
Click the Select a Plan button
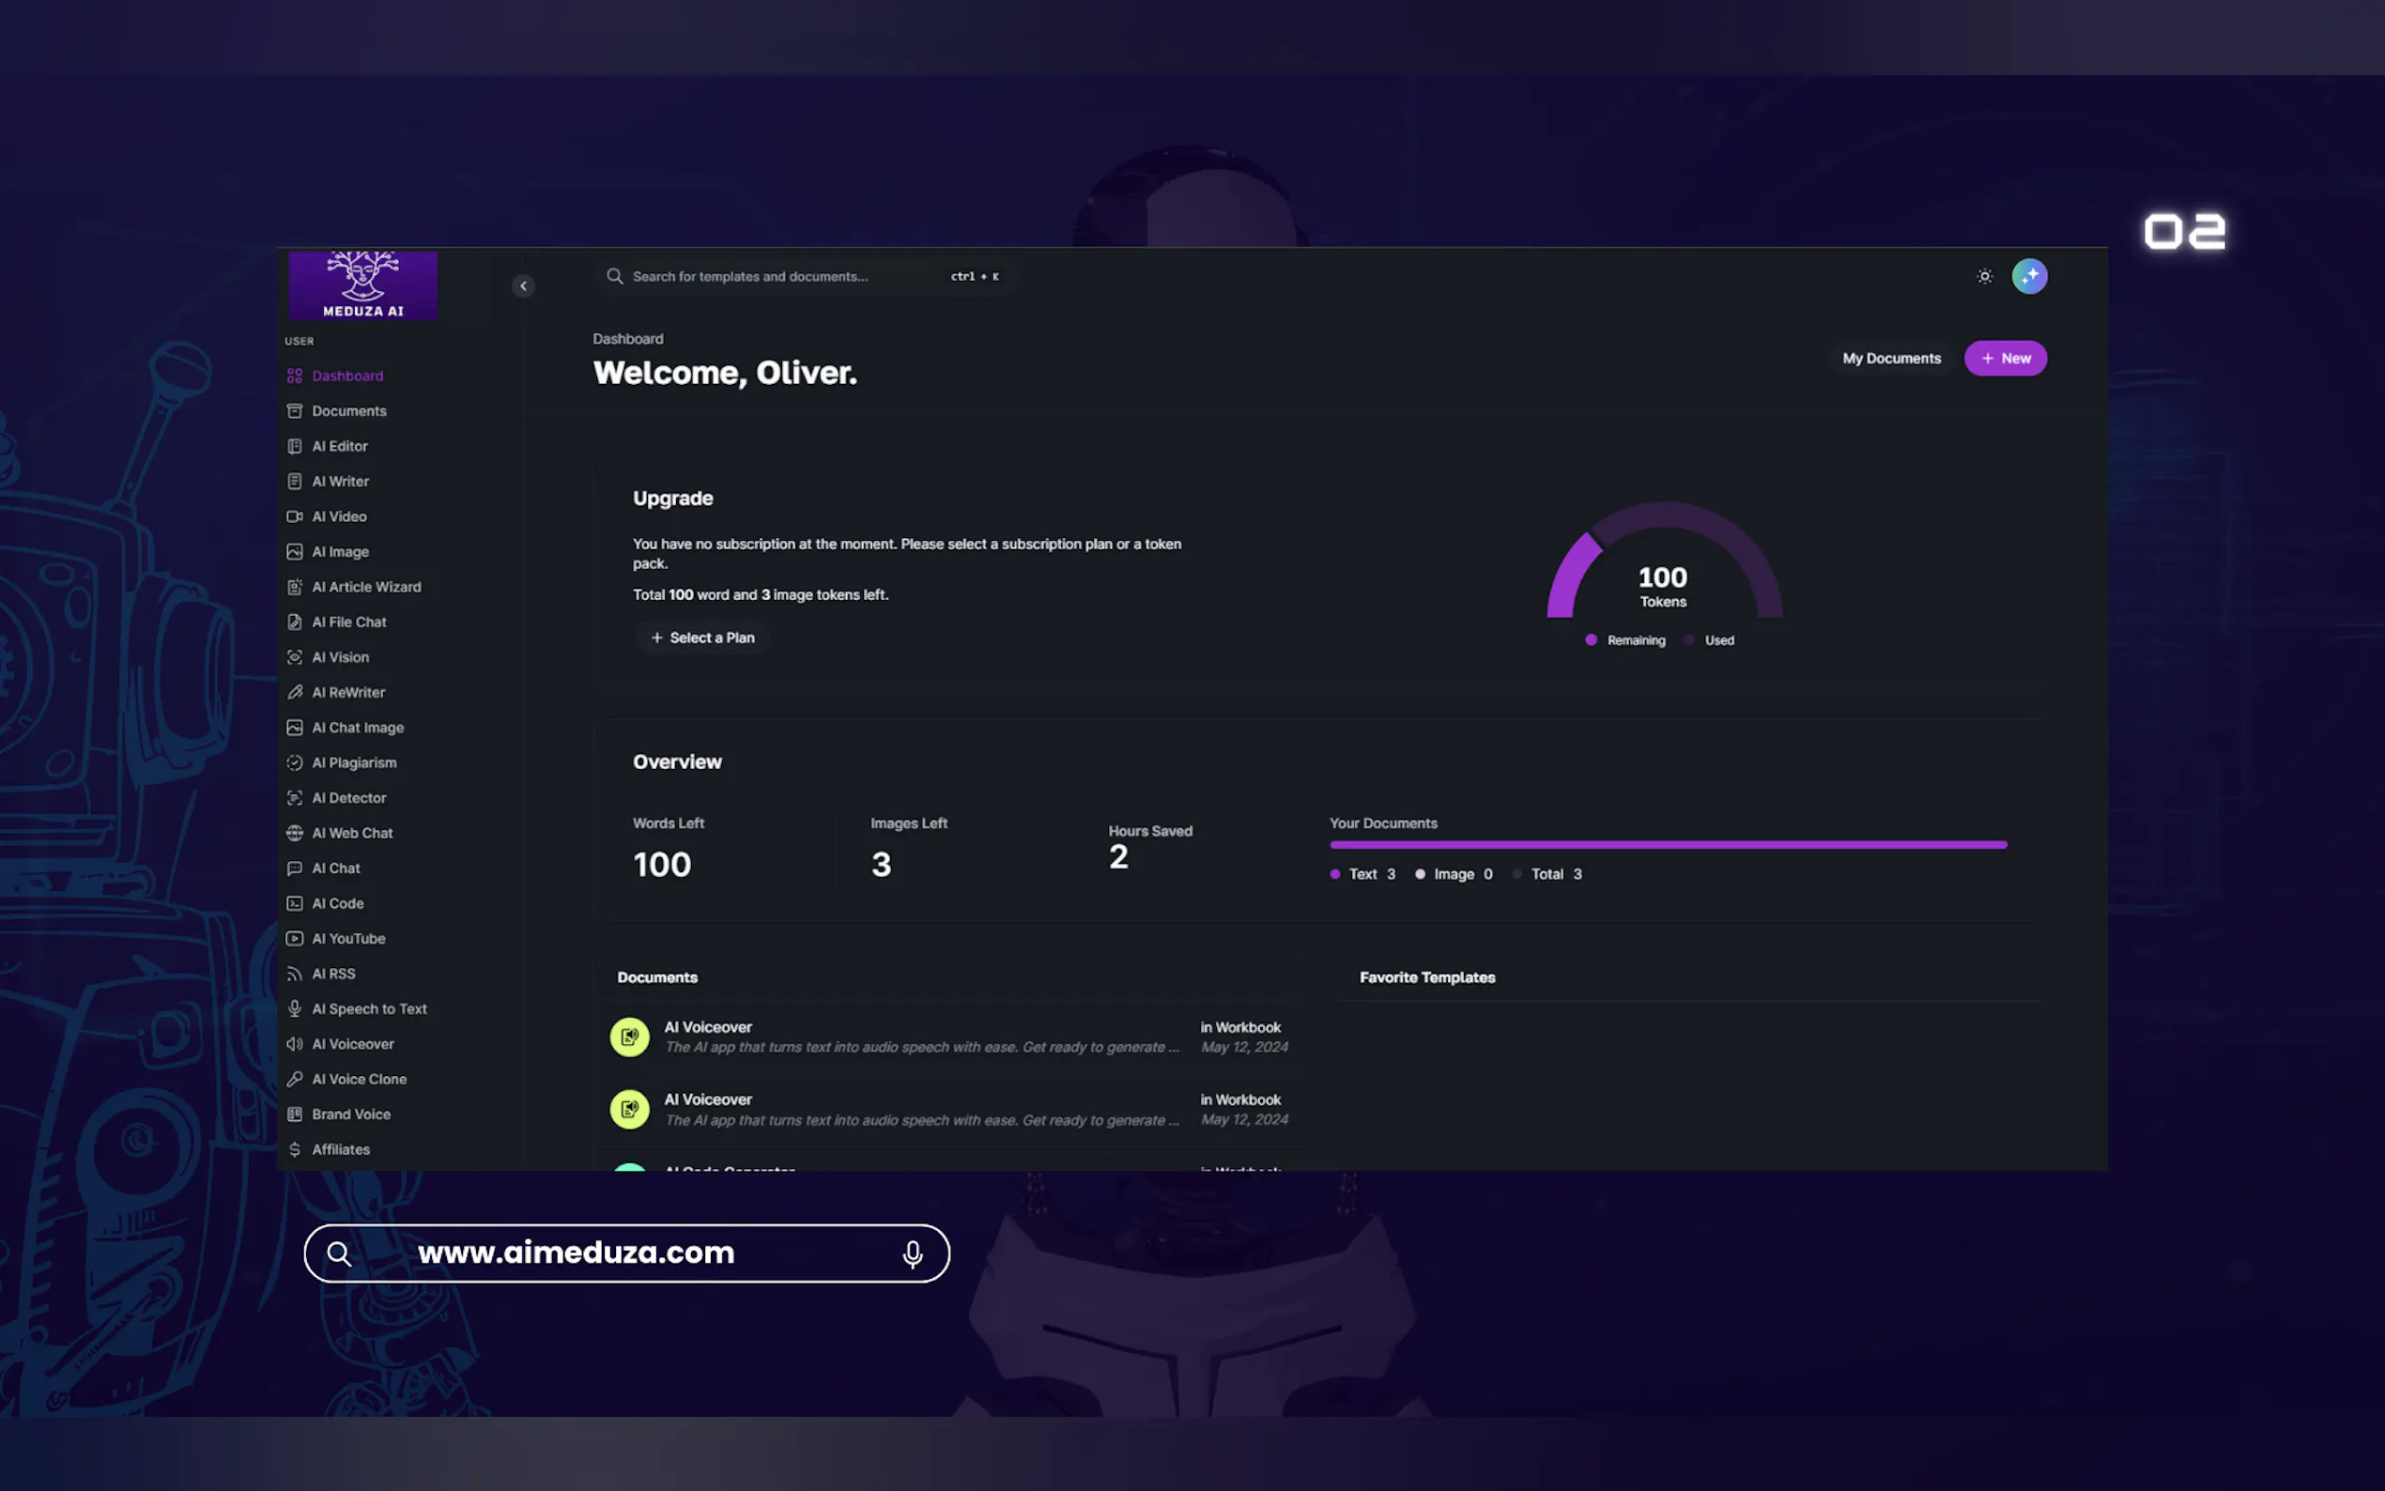(701, 638)
